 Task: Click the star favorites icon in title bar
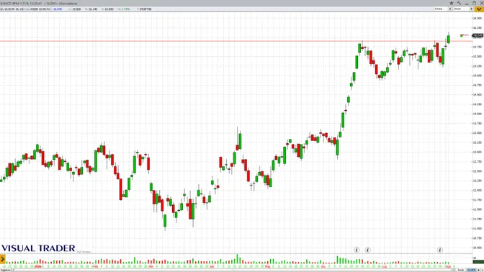[x=452, y=3]
